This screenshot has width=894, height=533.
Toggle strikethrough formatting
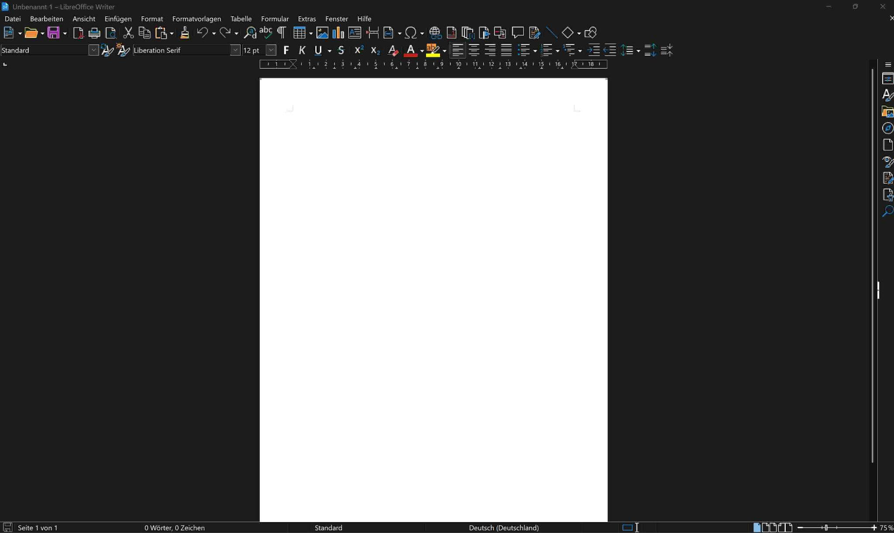341,50
